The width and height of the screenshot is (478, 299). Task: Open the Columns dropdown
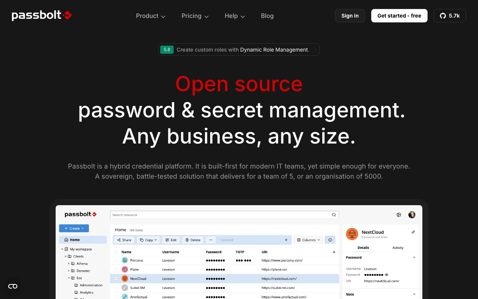(308, 240)
